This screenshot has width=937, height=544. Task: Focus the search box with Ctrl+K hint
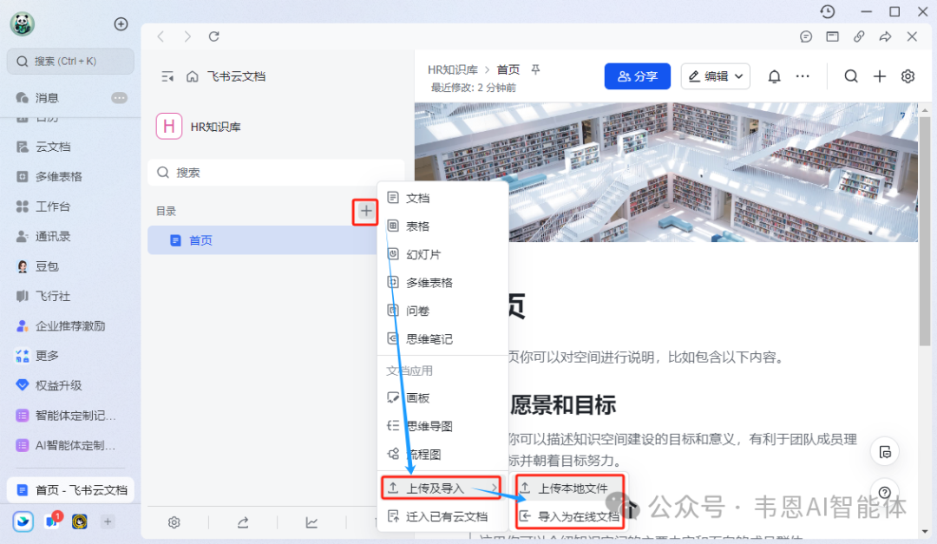pos(70,61)
